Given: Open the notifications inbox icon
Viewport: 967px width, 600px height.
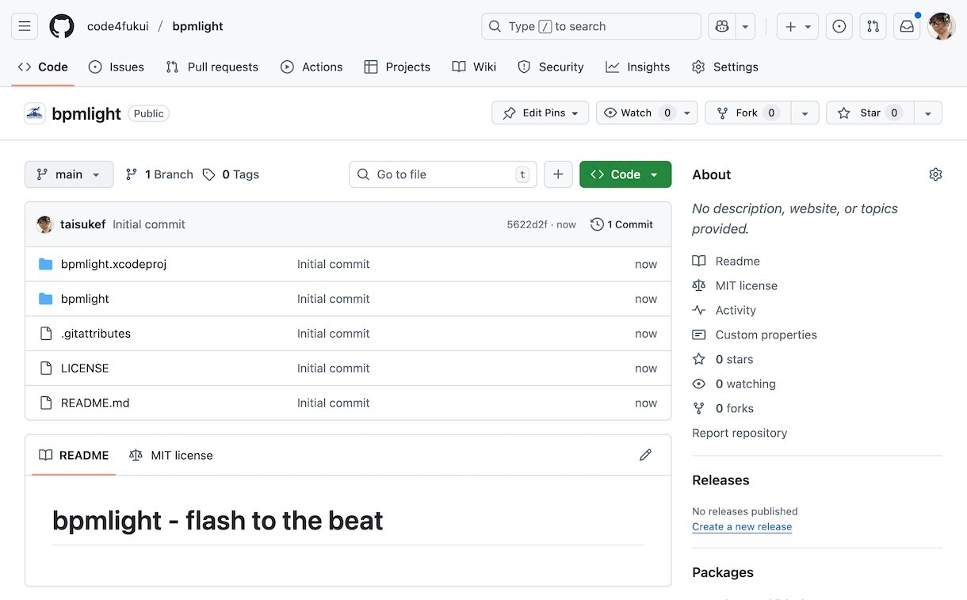Looking at the screenshot, I should (907, 26).
